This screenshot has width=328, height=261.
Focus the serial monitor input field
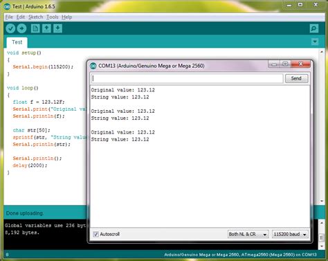point(187,78)
